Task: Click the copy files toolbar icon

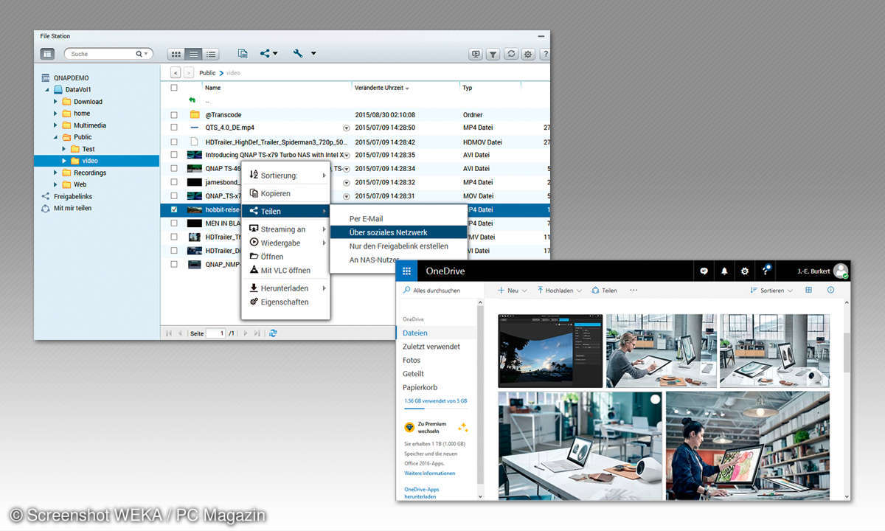Action: tap(242, 54)
